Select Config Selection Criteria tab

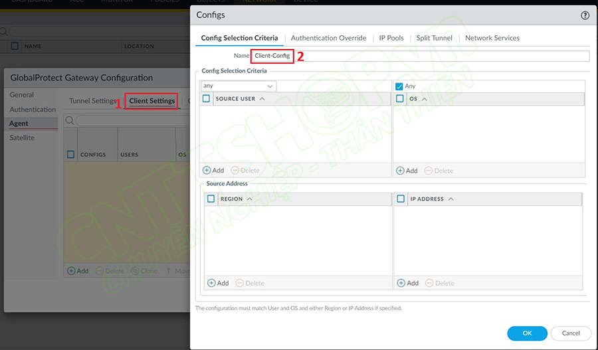[x=239, y=38]
